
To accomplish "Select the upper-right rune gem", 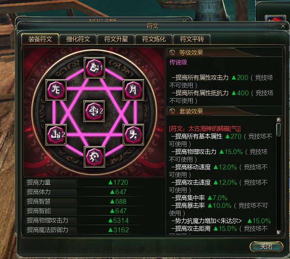I will coord(133,90).
